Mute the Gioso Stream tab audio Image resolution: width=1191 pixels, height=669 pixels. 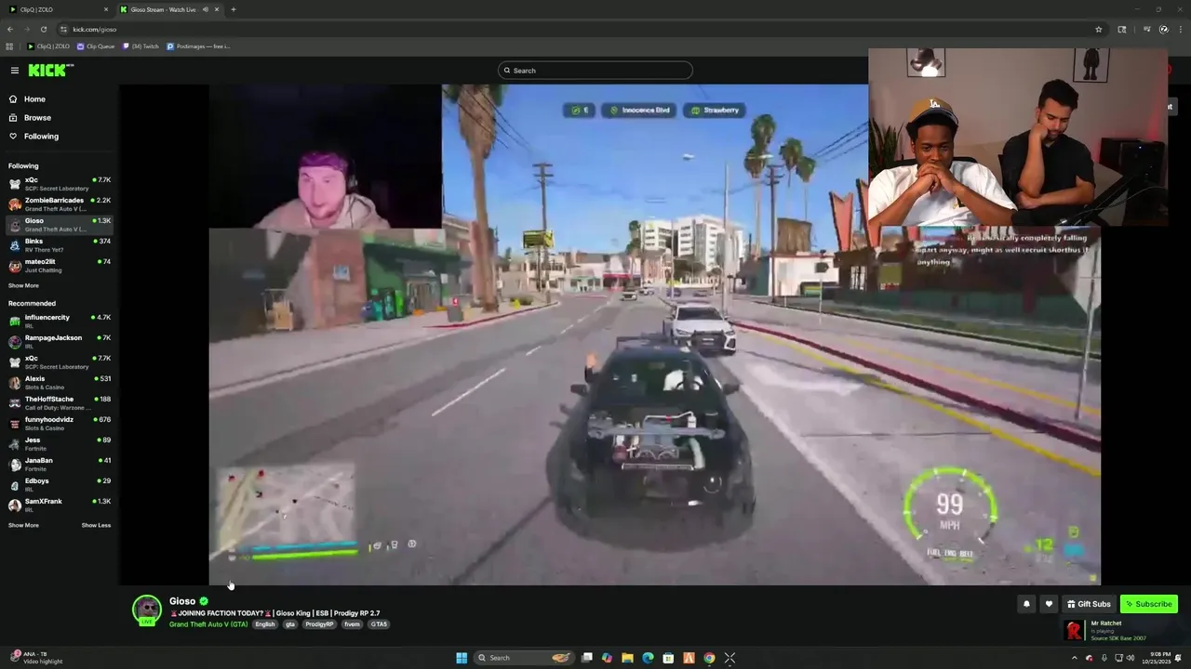tap(205, 9)
